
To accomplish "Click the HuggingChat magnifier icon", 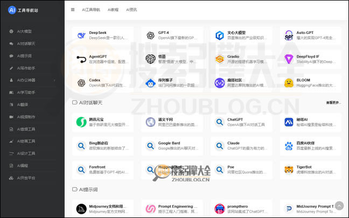I will [150, 170].
